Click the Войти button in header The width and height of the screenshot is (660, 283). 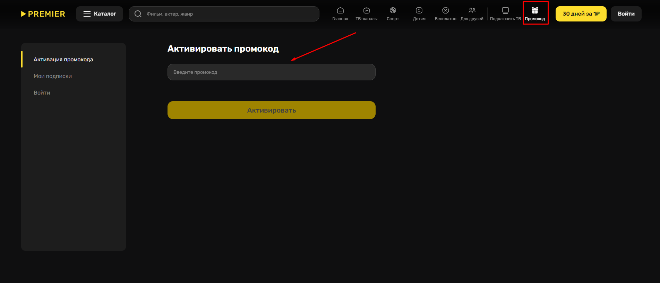pos(626,14)
